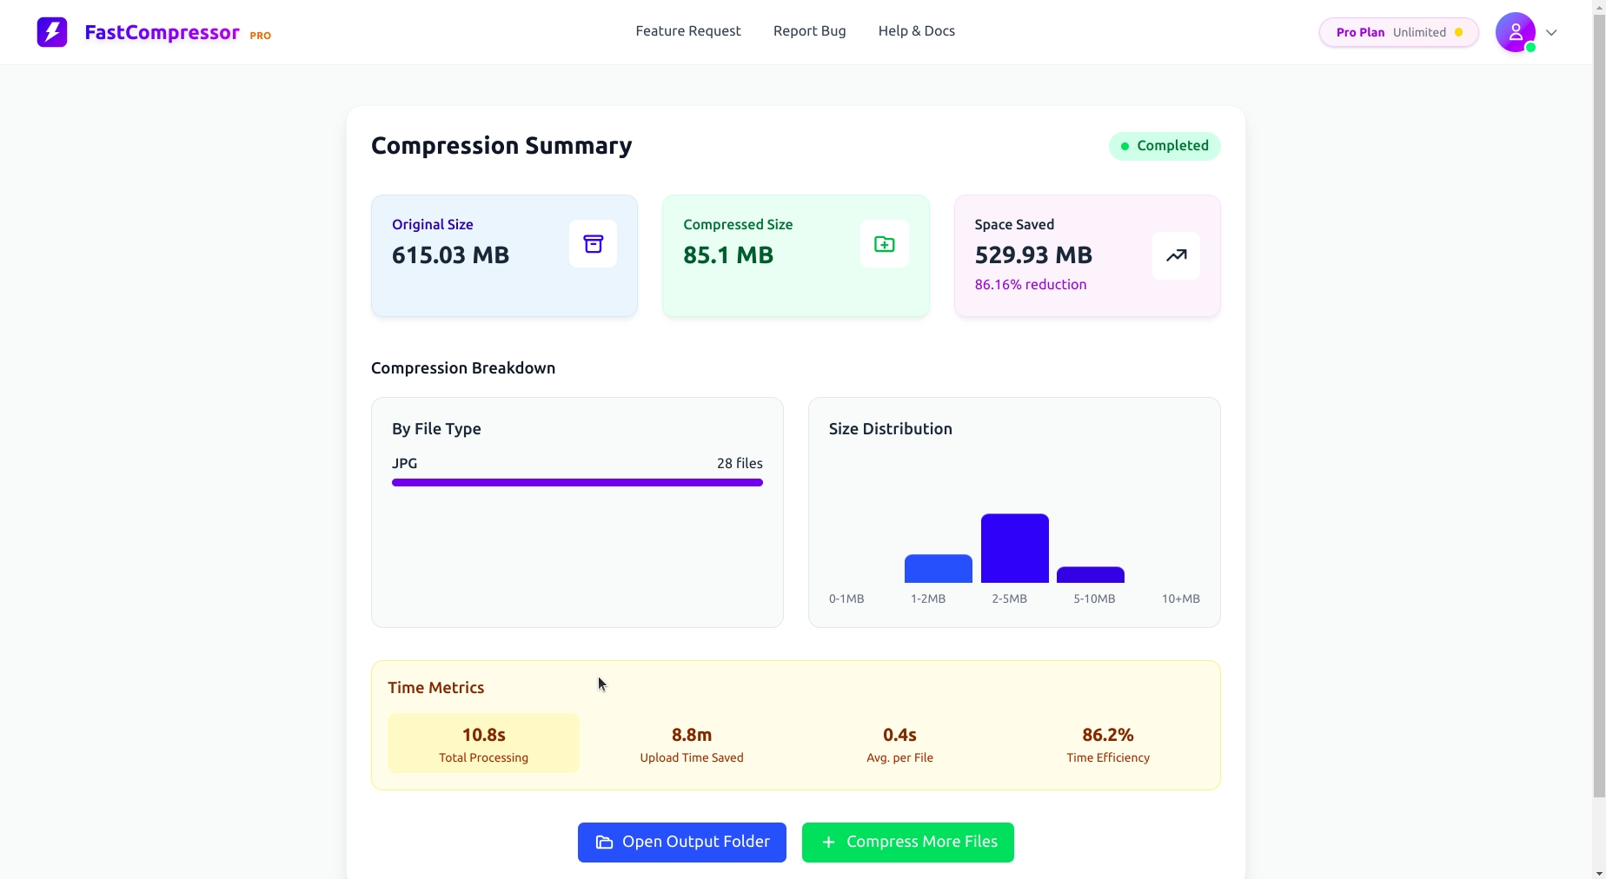Screen dimensions: 1606x879
Task: Click the Completed status badge
Action: 1165,146
